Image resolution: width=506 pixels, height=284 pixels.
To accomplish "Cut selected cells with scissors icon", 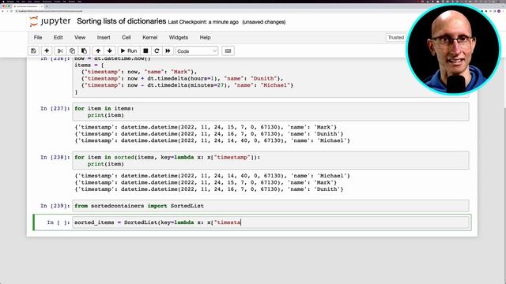I will (x=60, y=50).
